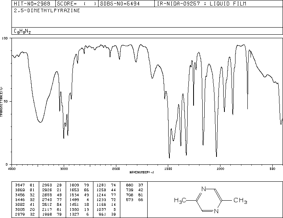The height and width of the screenshot is (218, 283).
Task: Select the upper N atom in pyrazine ring
Action: click(x=203, y=189)
